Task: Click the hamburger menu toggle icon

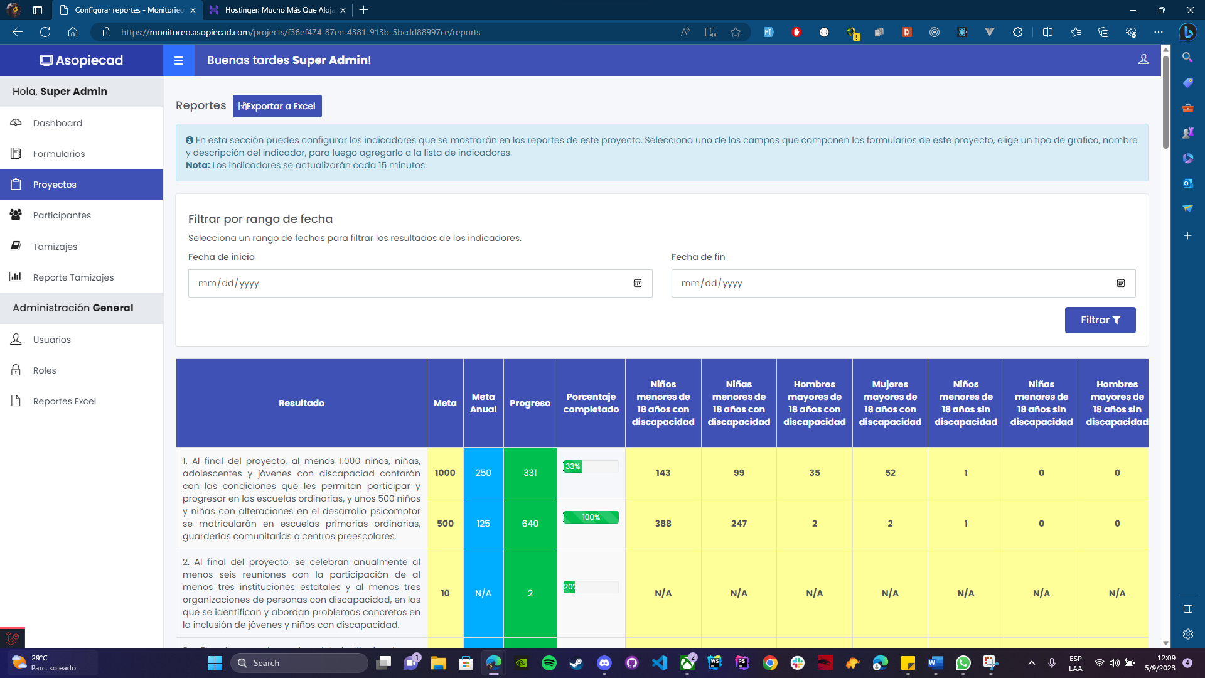Action: click(x=179, y=60)
